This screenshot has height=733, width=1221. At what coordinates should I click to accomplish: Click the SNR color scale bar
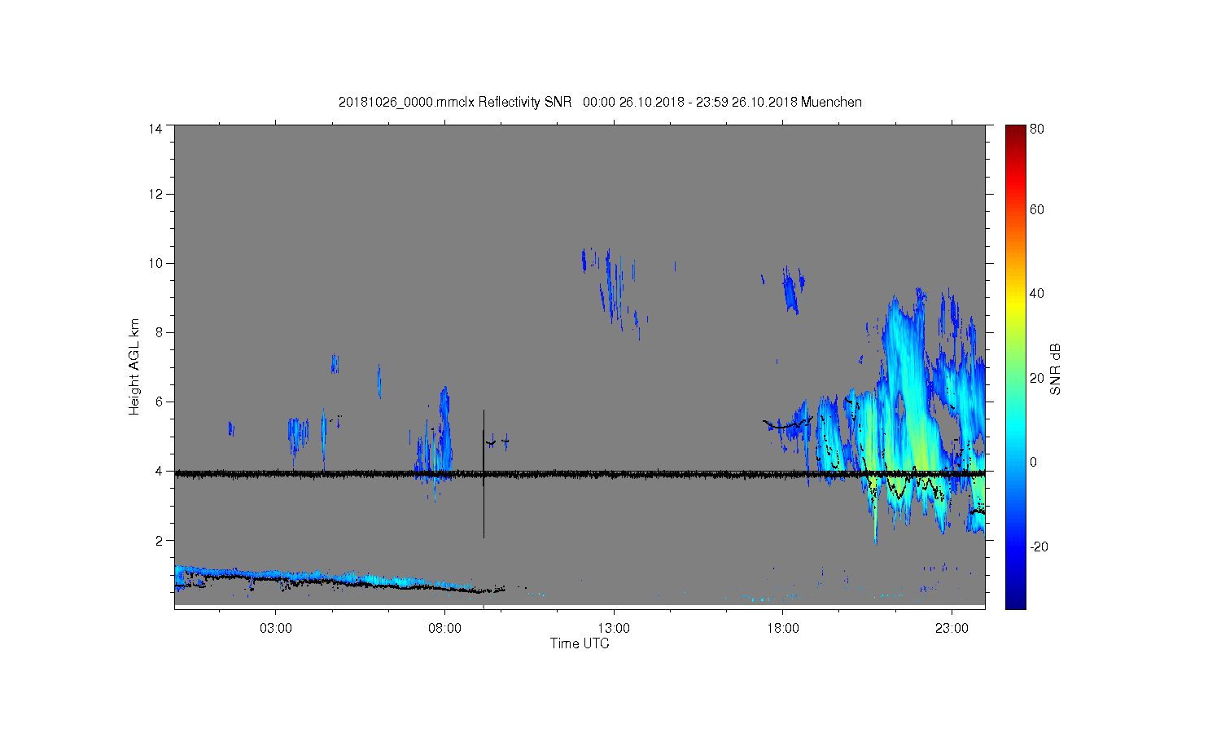point(1015,366)
